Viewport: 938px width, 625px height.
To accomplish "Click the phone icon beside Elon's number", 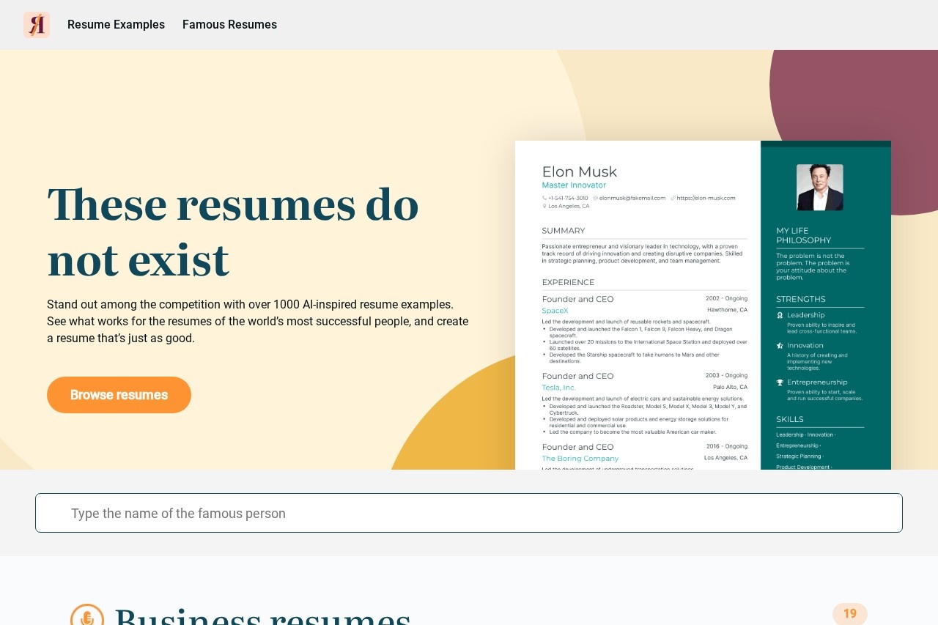I will click(544, 198).
